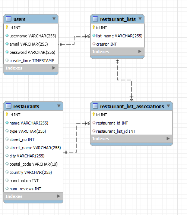
Task: Collapse the restaurant_lists table header arrow
Action: pos(140,19)
